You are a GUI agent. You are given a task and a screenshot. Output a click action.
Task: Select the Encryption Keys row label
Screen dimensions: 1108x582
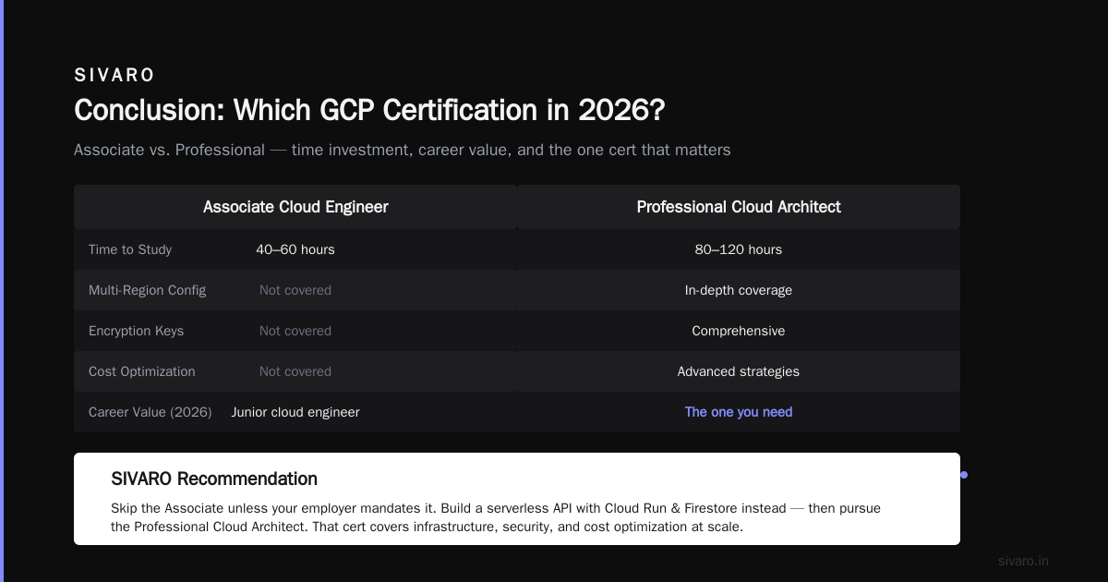pyautogui.click(x=136, y=331)
